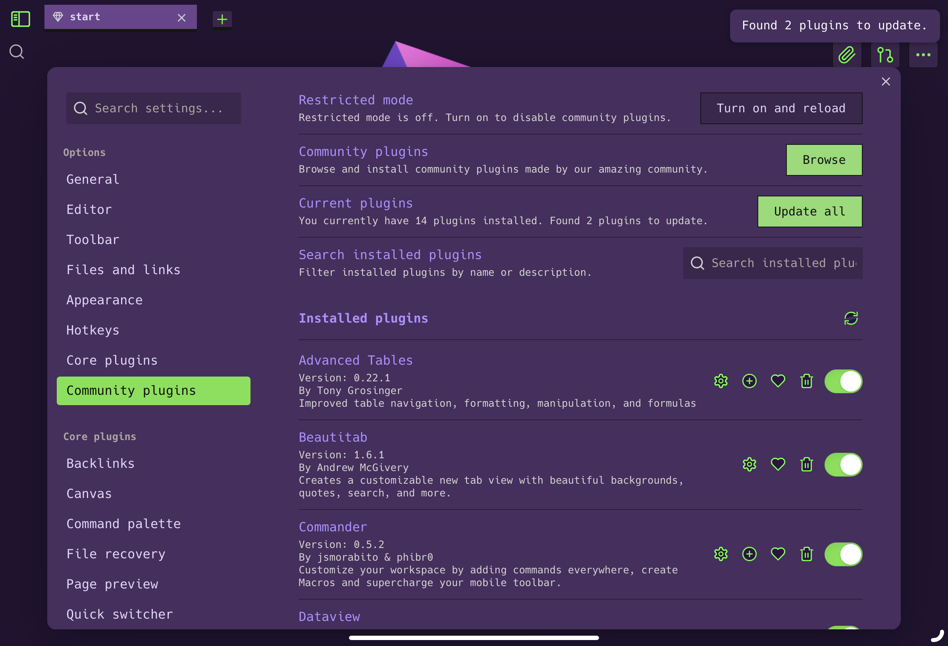Click Beautitab donate heart icon
948x646 pixels.
click(x=778, y=464)
